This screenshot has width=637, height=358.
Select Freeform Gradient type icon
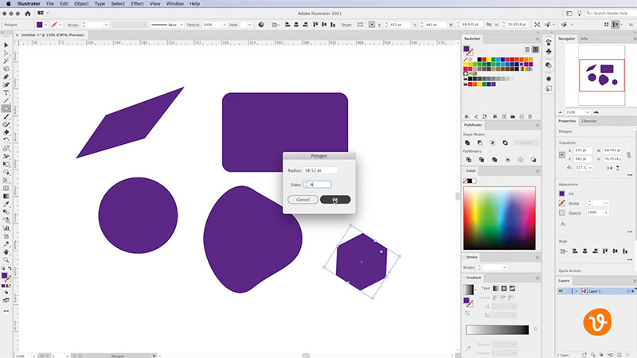(x=512, y=289)
